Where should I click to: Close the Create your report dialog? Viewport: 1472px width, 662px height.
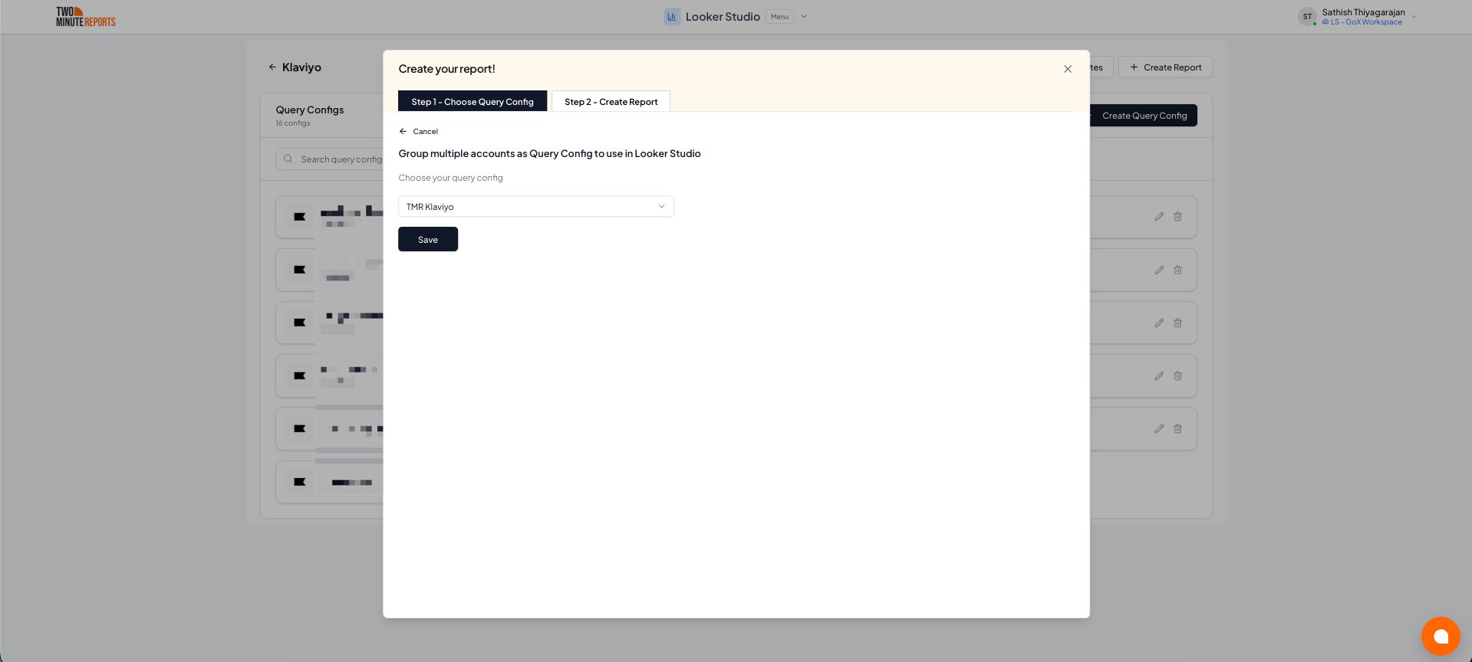1067,69
